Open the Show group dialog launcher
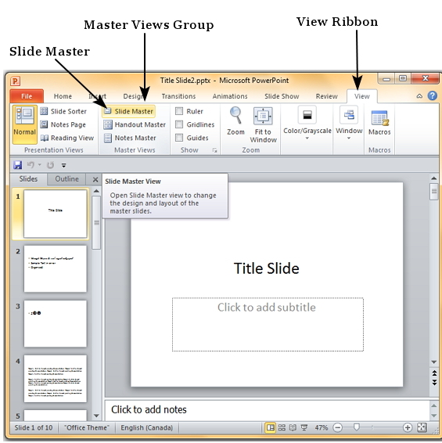The width and height of the screenshot is (442, 443). click(x=215, y=150)
